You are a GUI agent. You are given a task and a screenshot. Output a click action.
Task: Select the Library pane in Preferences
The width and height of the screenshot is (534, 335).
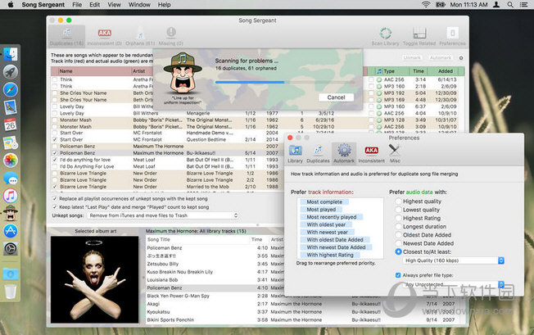[295, 154]
